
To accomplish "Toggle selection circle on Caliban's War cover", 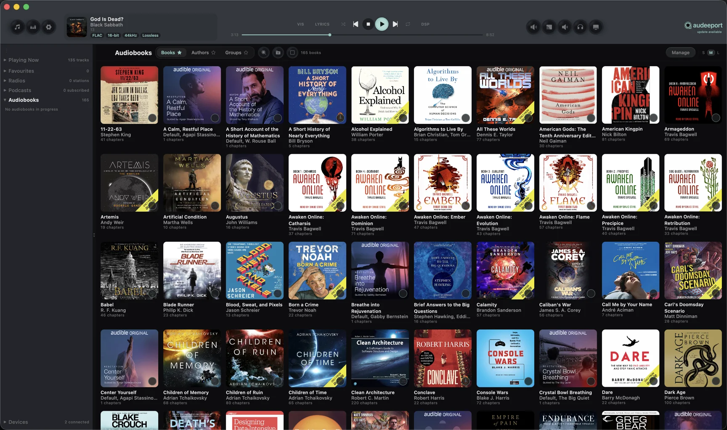I will point(591,294).
